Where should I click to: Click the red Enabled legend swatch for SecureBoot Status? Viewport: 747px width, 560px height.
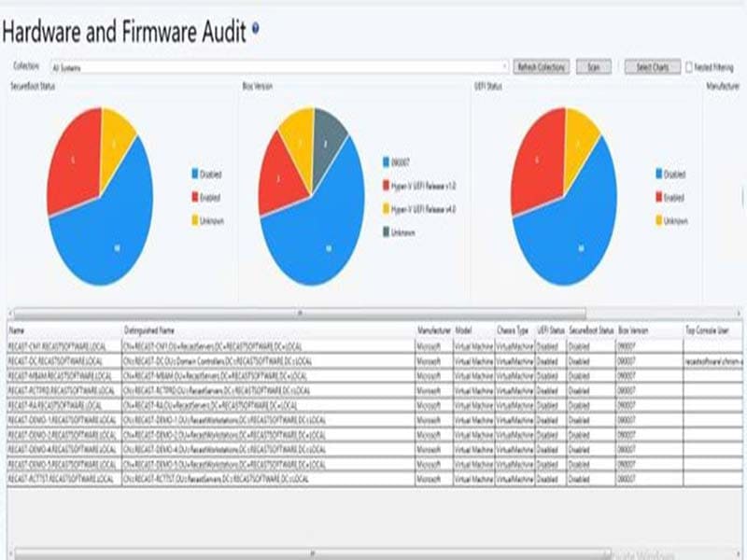click(195, 197)
